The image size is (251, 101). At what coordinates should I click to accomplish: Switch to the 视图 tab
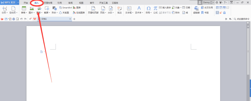(81, 3)
